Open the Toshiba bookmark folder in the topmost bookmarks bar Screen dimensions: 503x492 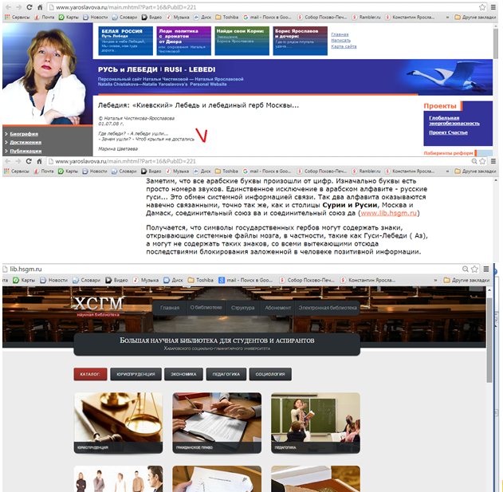(227, 18)
